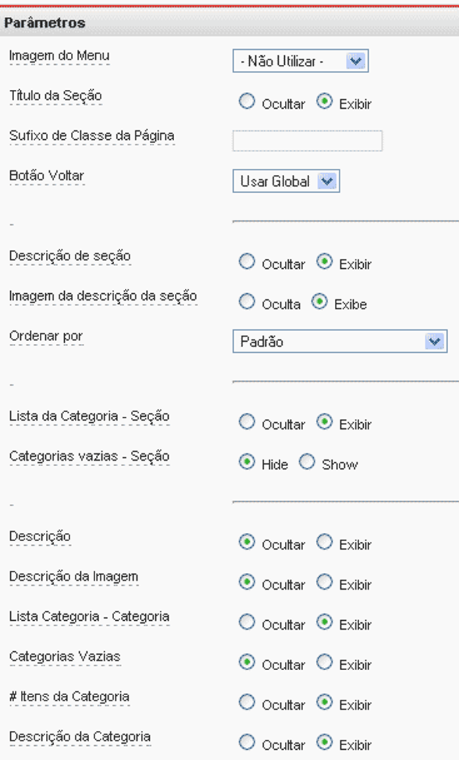Click inside the Sufixo de Classe text field
Image resolution: width=459 pixels, height=760 pixels.
click(x=307, y=141)
